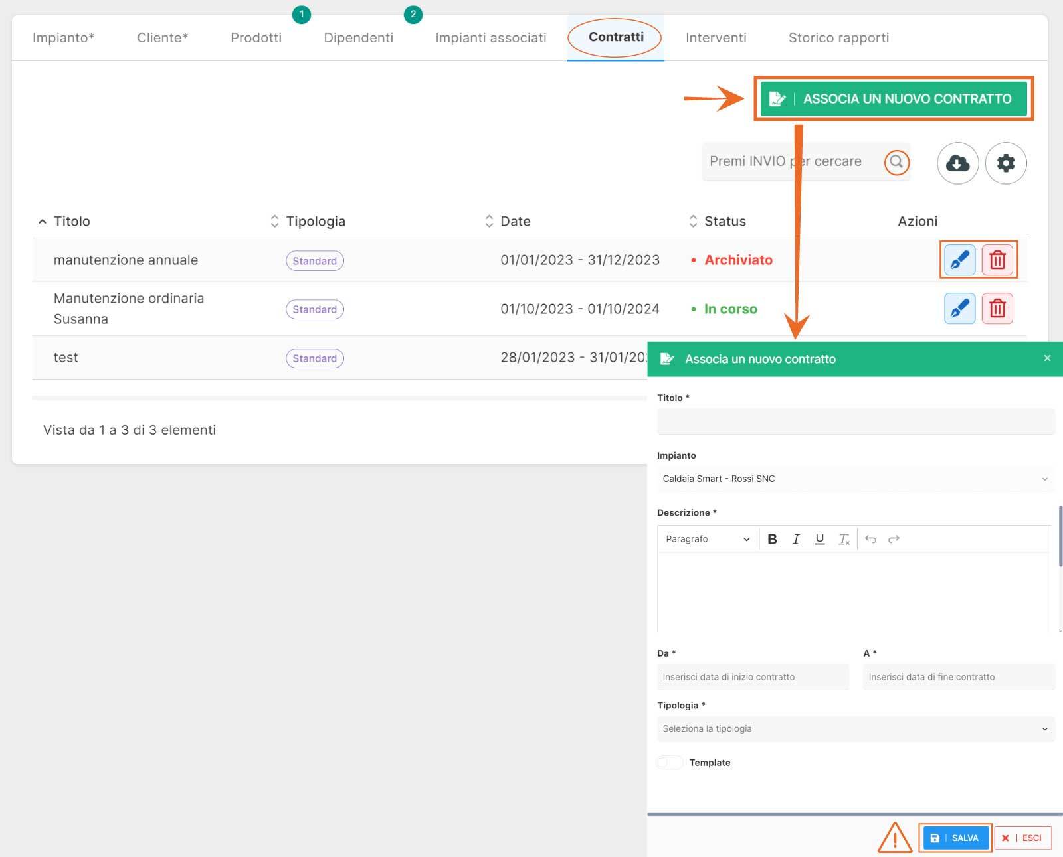Click the Titolo input field

tap(855, 422)
